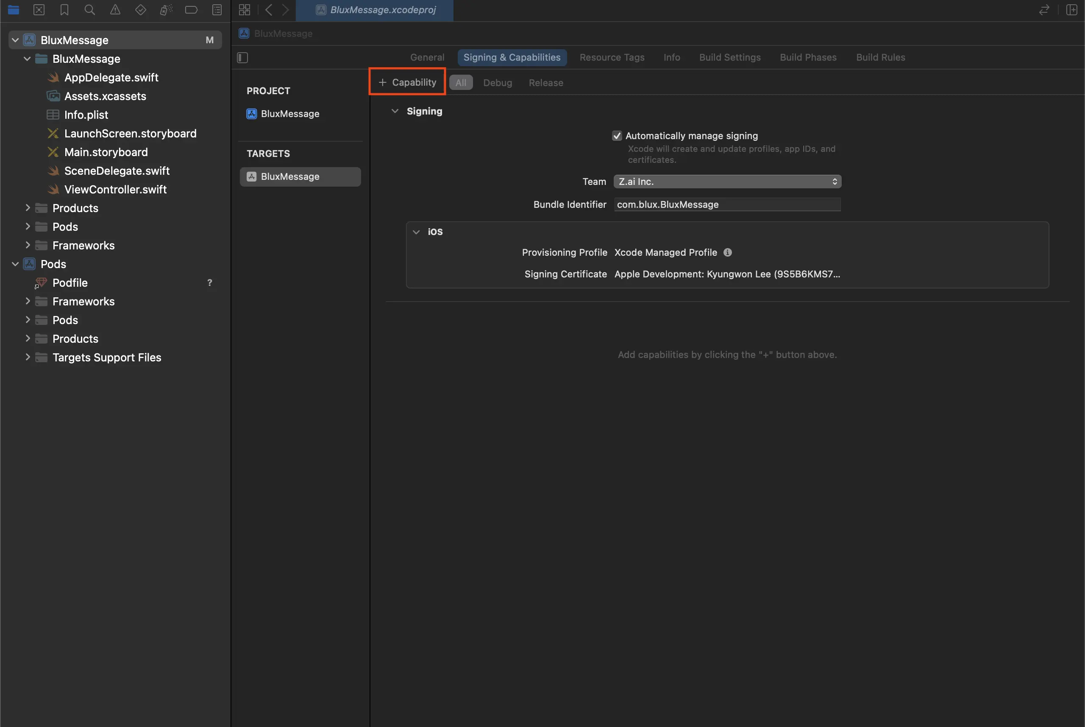Viewport: 1085px width, 727px height.
Task: Open the Debug navigator icon
Action: point(166,10)
